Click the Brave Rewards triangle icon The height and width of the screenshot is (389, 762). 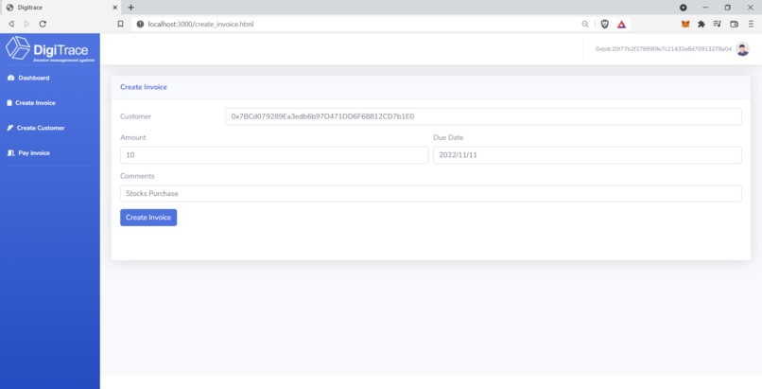coord(621,24)
